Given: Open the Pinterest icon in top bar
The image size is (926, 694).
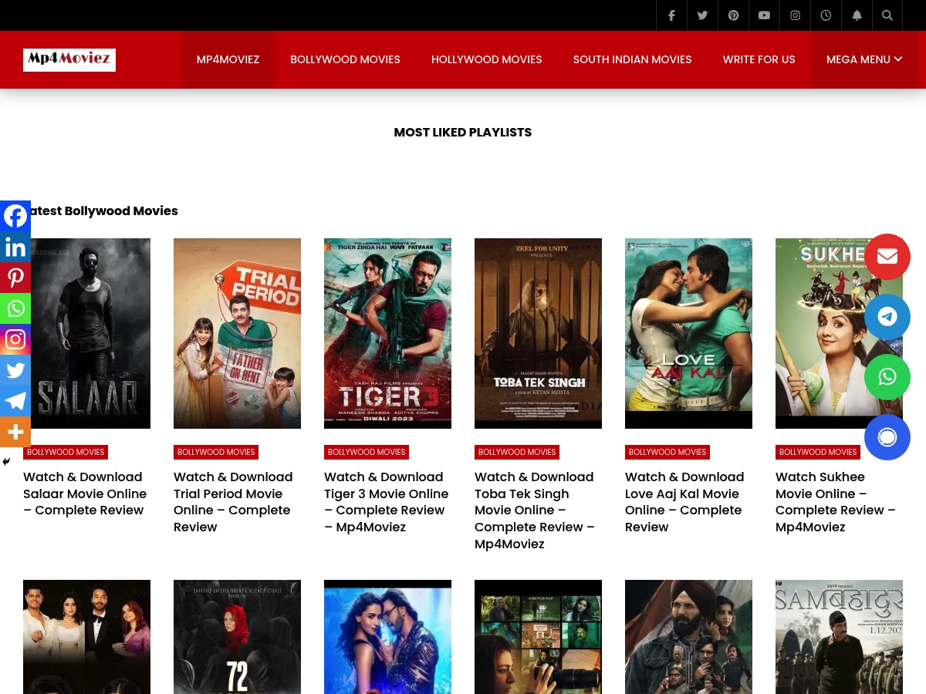Looking at the screenshot, I should pos(733,15).
